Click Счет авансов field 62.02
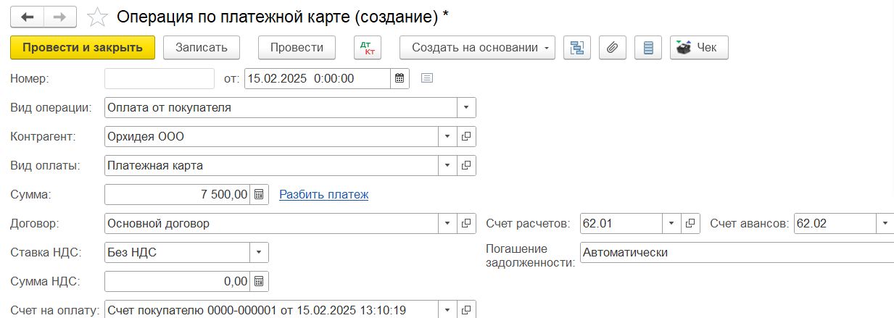 coord(836,223)
